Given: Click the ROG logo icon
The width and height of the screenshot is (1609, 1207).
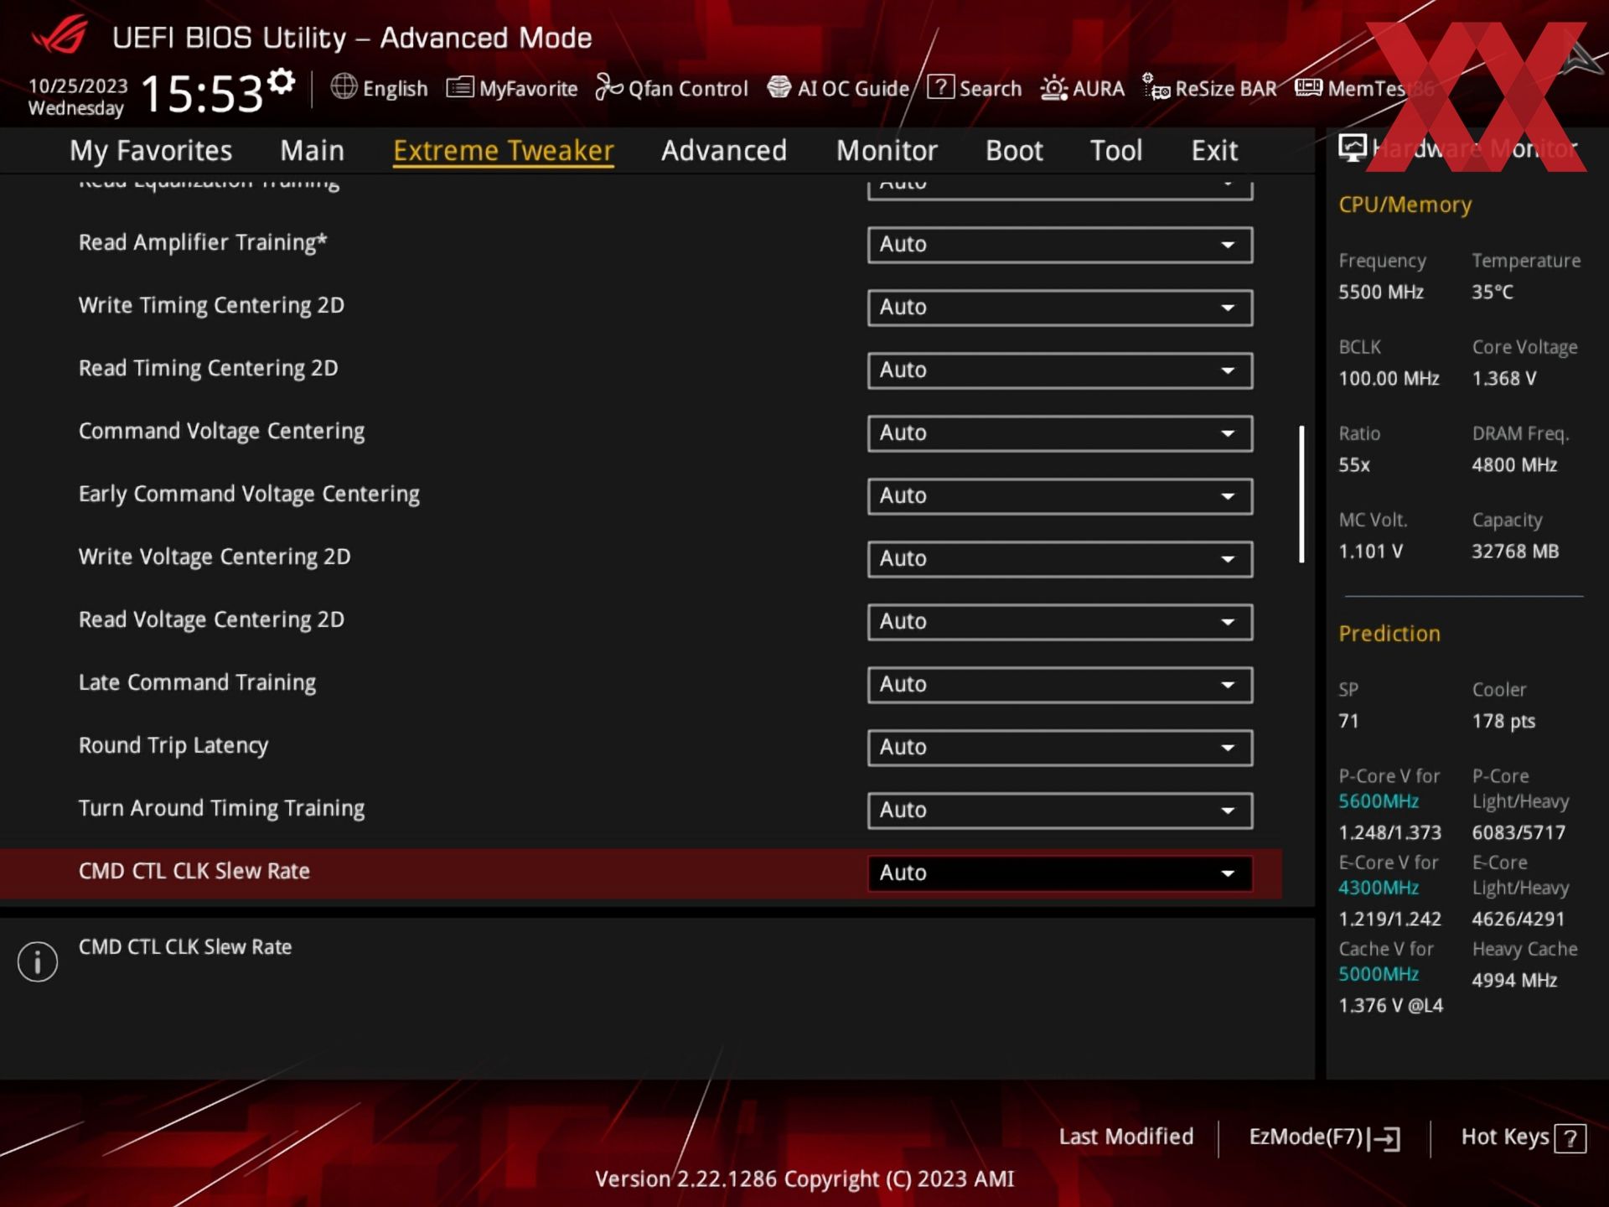Looking at the screenshot, I should [60, 36].
